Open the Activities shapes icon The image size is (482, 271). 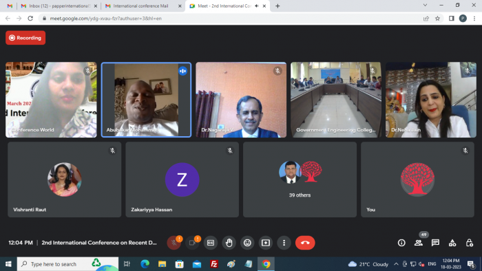pos(452,243)
